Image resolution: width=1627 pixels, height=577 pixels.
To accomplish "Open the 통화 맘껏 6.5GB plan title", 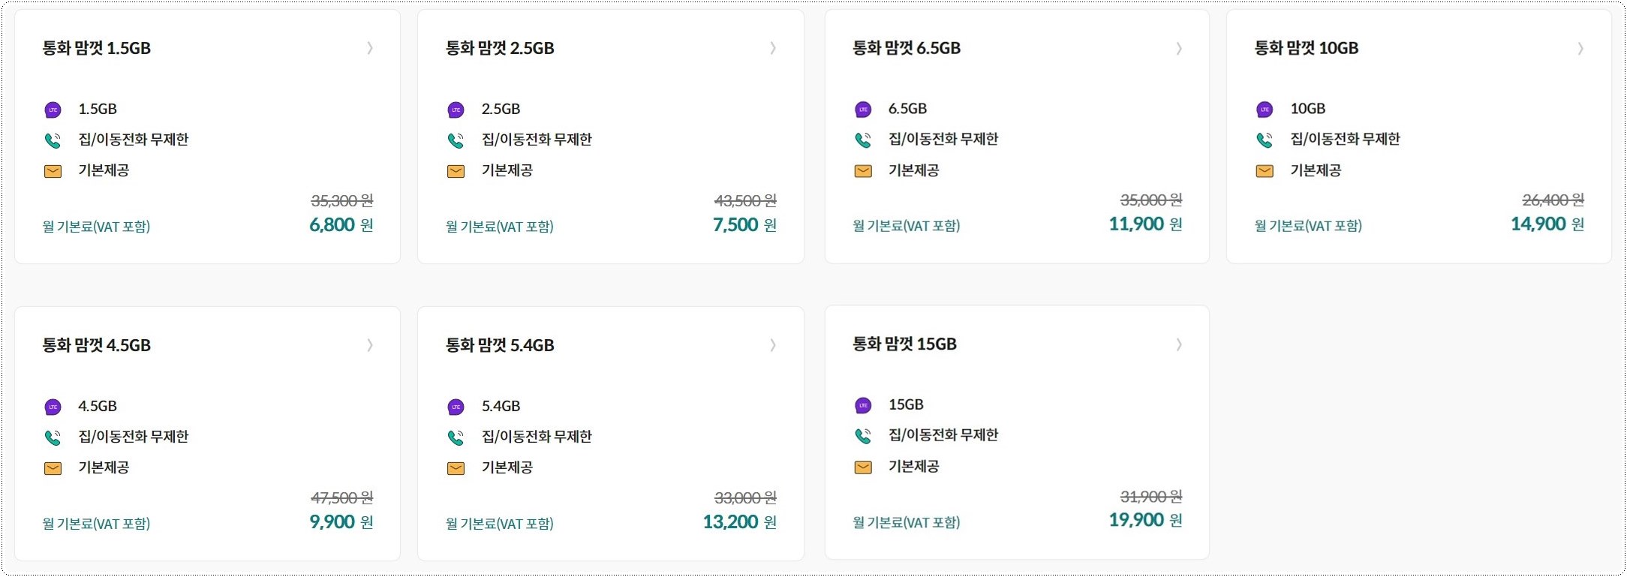I will click(906, 48).
